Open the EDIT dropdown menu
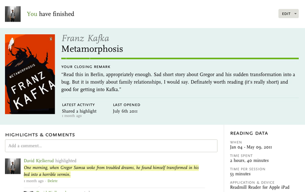Image resolution: width=305 pixels, height=192 pixels. tap(288, 14)
